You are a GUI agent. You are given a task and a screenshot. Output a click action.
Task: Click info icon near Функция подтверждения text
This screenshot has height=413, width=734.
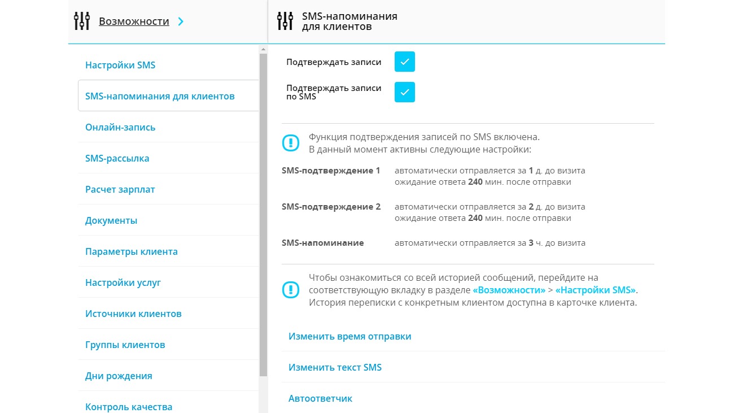291,143
